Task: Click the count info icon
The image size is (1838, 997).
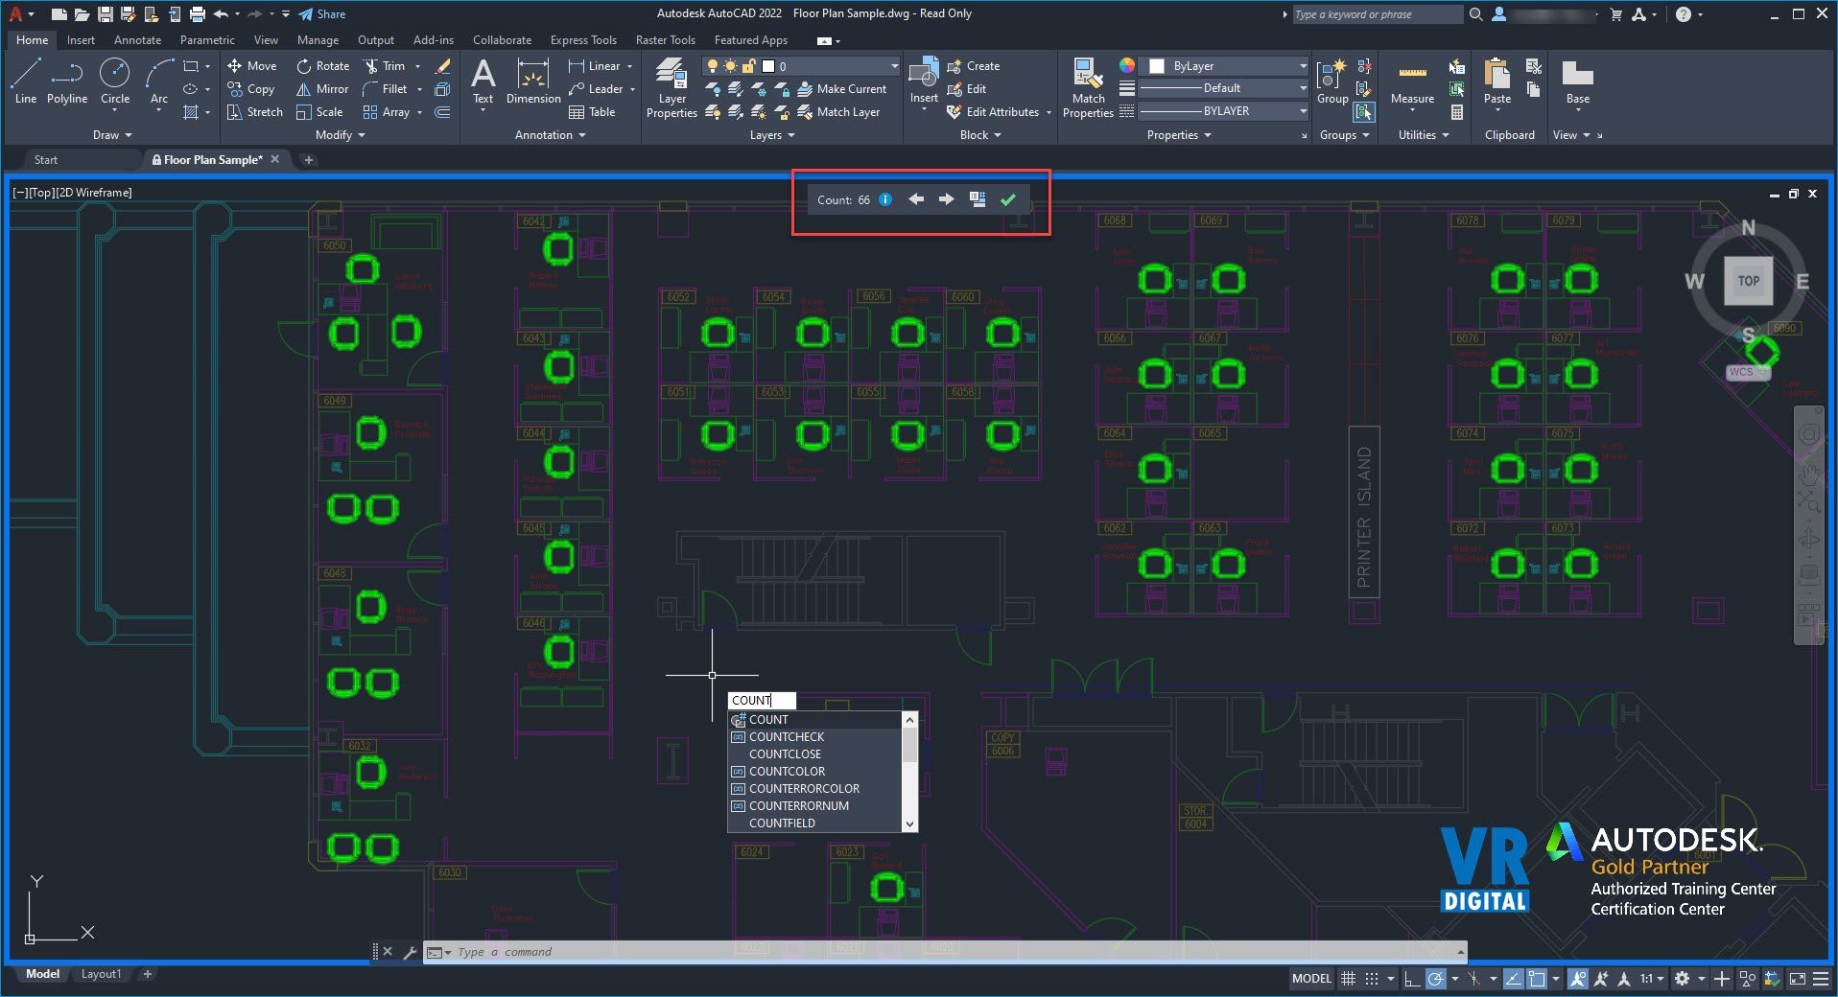Action: [x=885, y=199]
